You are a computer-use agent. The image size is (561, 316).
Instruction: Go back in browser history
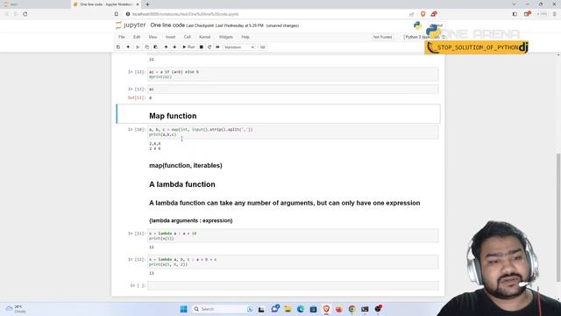click(x=6, y=14)
